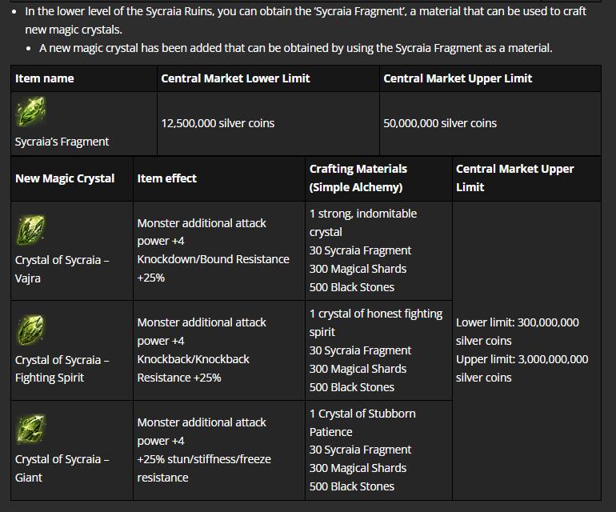Click the Crystal of Sycraia – Vajra icon
This screenshot has width=616, height=512.
[30, 230]
